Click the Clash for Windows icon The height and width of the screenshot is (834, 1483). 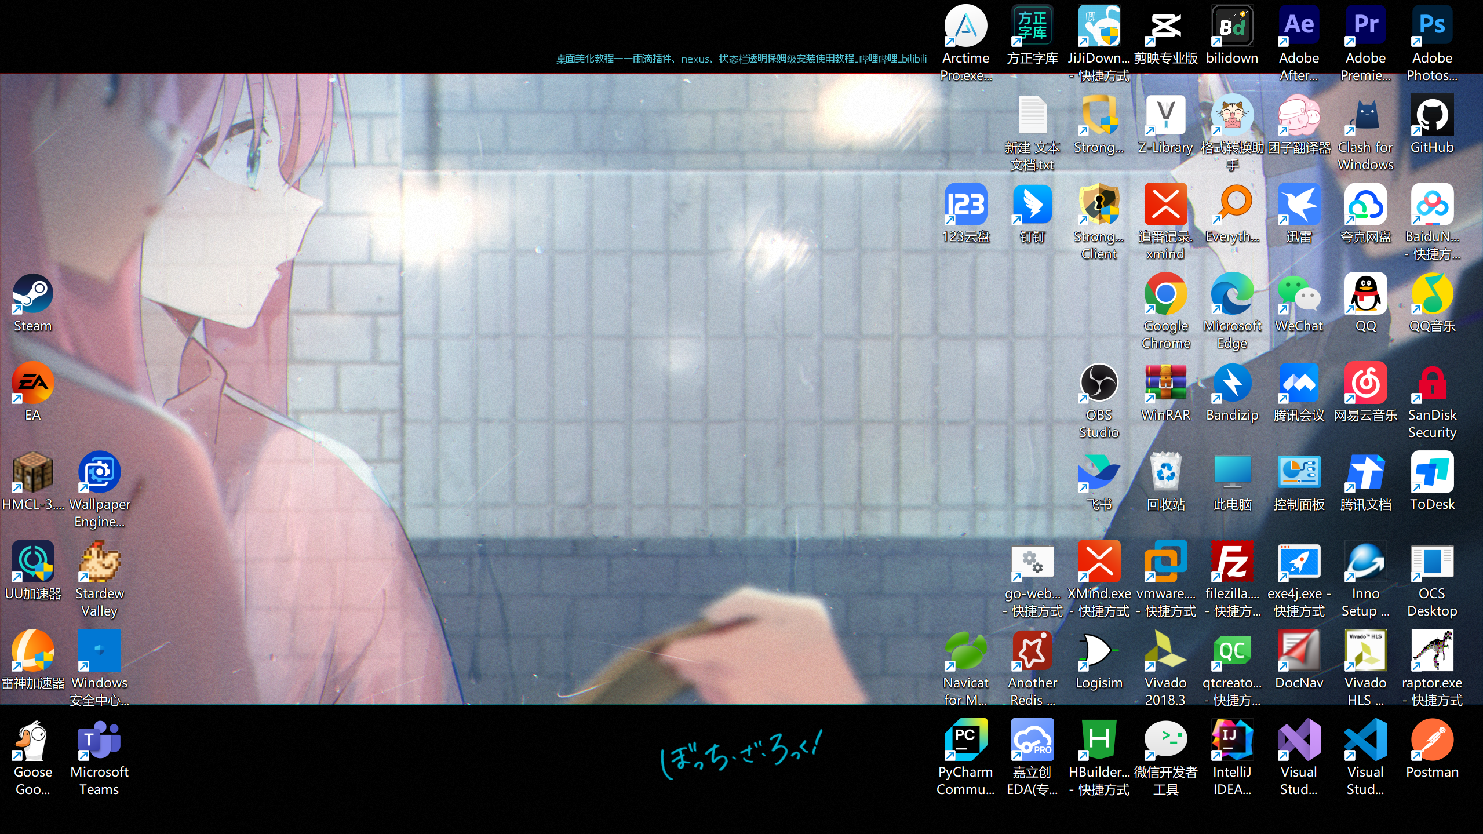point(1365,116)
